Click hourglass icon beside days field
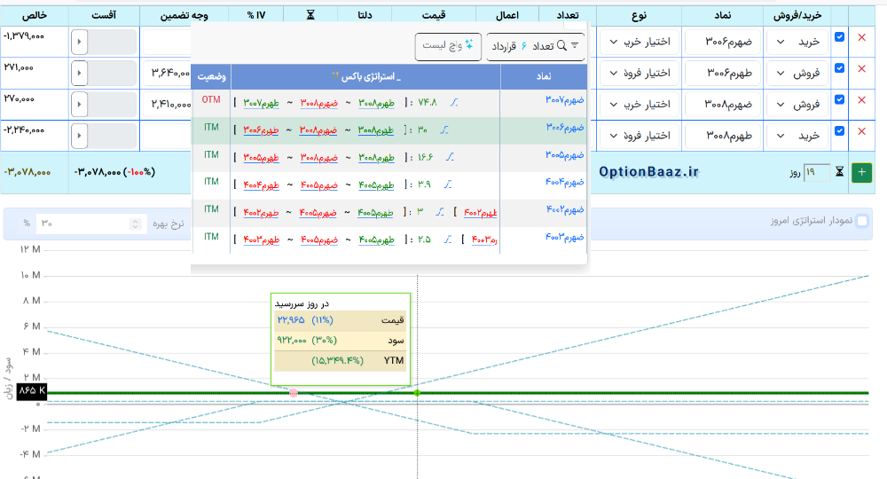 coord(840,171)
